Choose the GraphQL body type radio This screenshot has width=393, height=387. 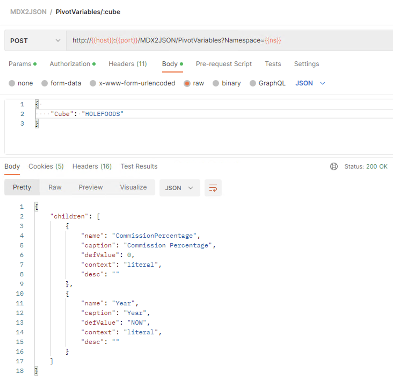coord(253,83)
